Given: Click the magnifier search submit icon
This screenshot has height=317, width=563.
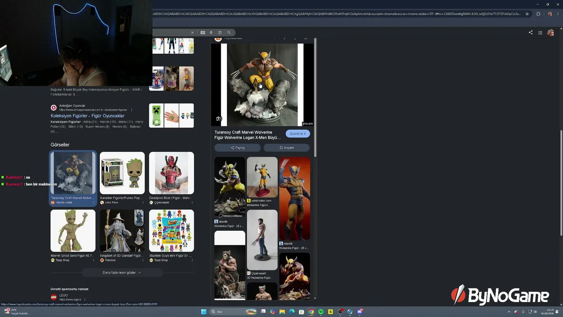Looking at the screenshot, I should [229, 33].
